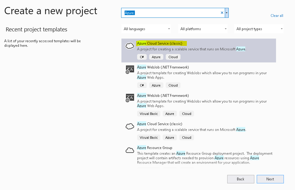Click the Azure Resource Group cloud icon
The image size is (295, 190).
[130, 150]
